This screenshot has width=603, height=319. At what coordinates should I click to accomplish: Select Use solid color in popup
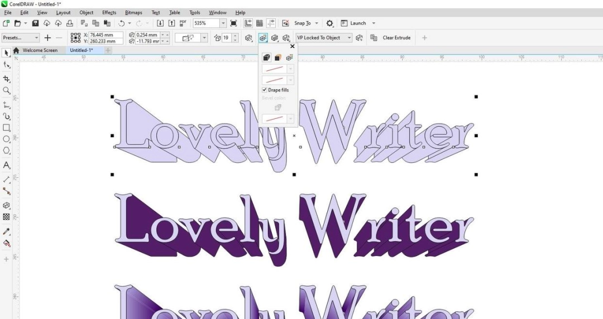tap(277, 57)
